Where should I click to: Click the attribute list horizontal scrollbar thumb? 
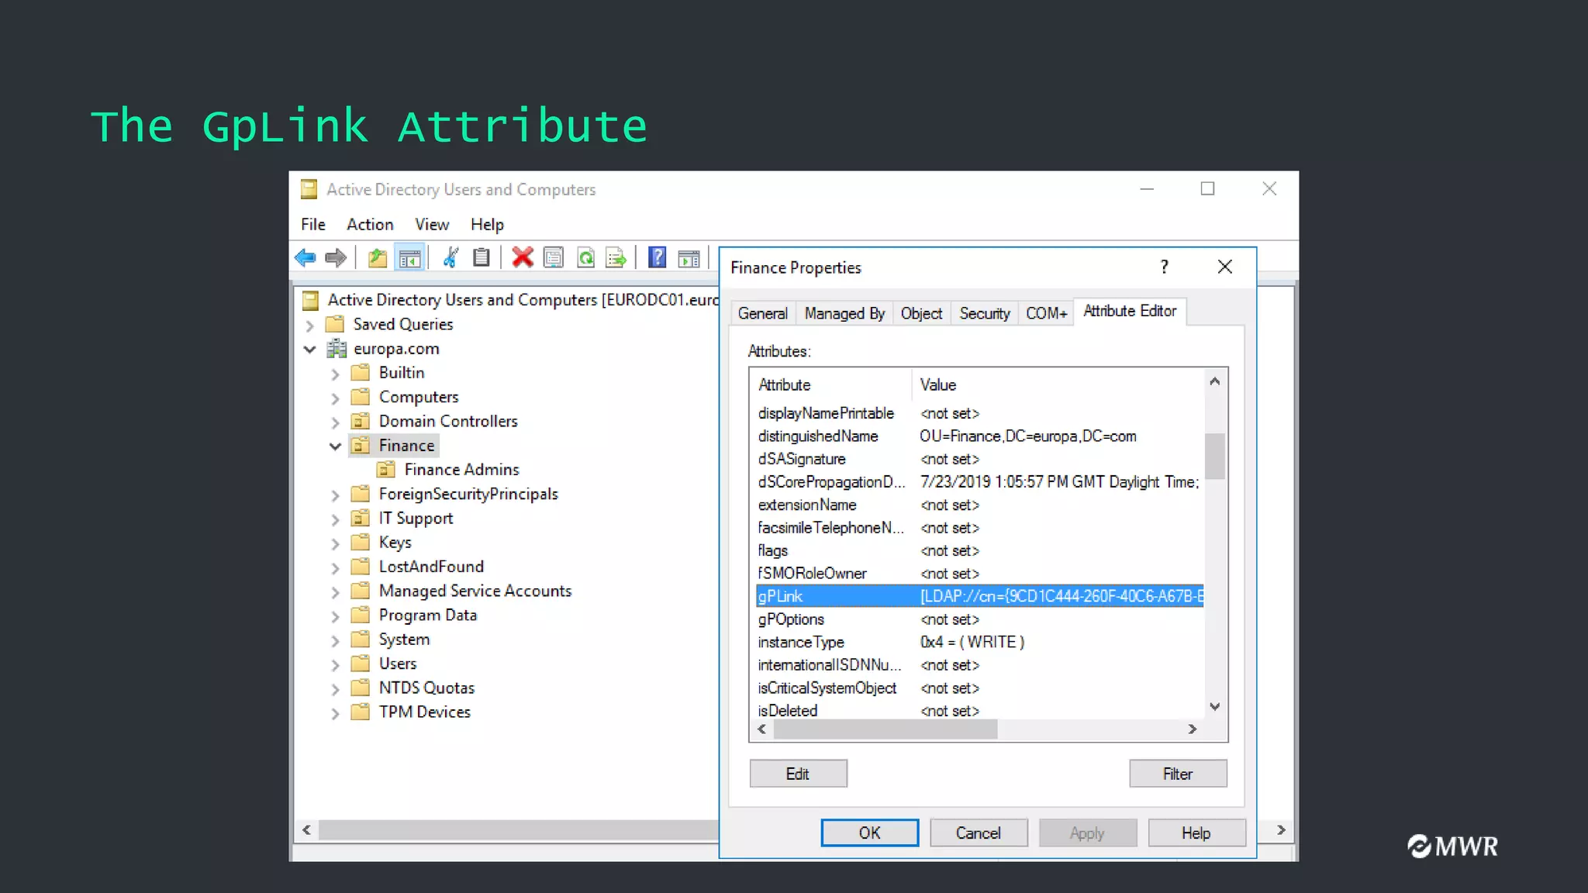click(x=885, y=729)
